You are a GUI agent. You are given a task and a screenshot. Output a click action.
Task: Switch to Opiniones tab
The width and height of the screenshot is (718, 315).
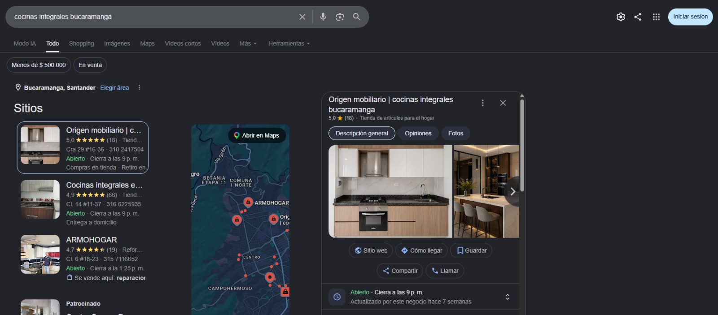pos(418,133)
